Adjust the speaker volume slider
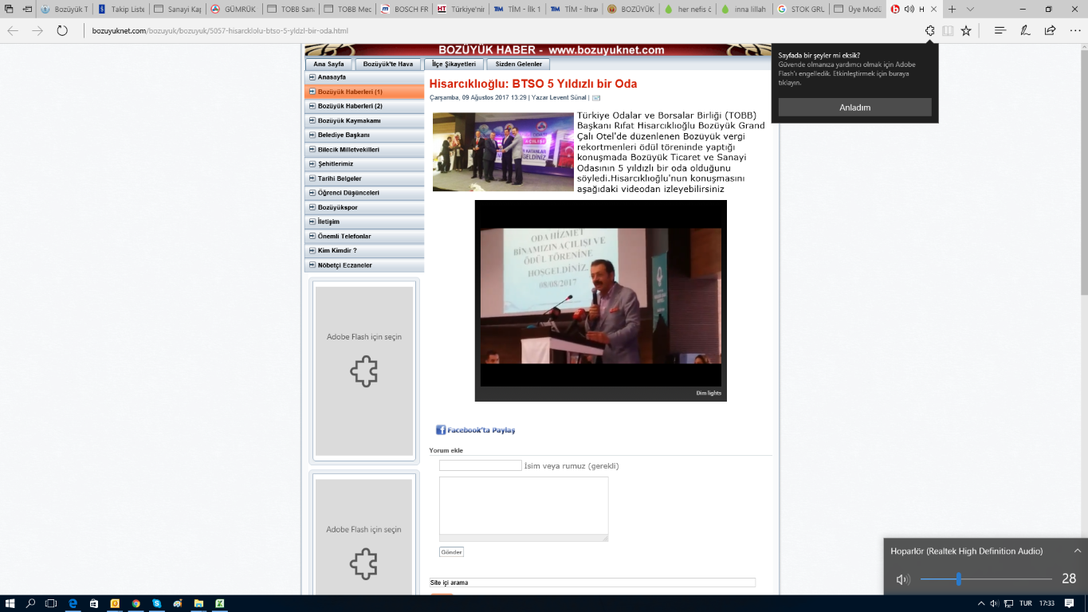The image size is (1088, 612). tap(986, 579)
